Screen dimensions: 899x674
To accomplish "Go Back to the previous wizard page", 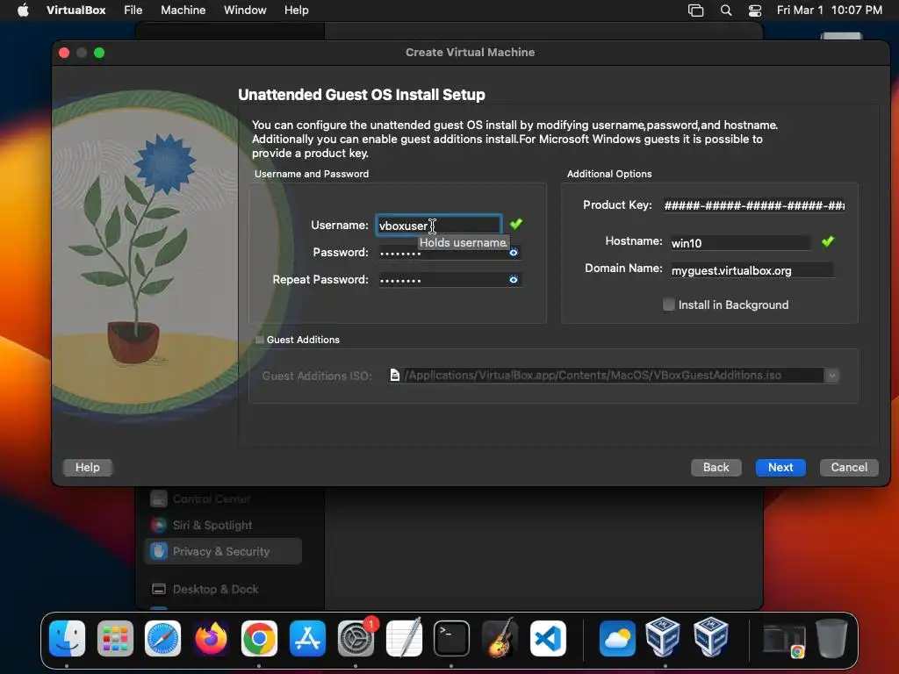I will click(x=716, y=467).
